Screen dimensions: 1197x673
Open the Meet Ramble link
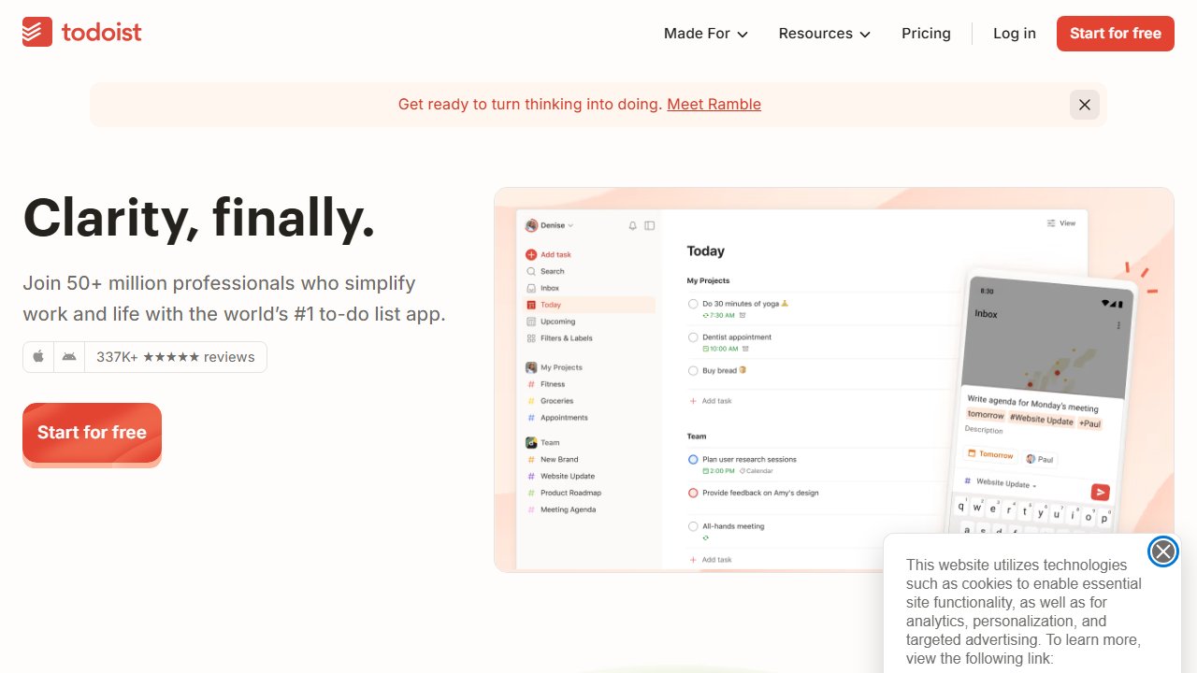[714, 105]
